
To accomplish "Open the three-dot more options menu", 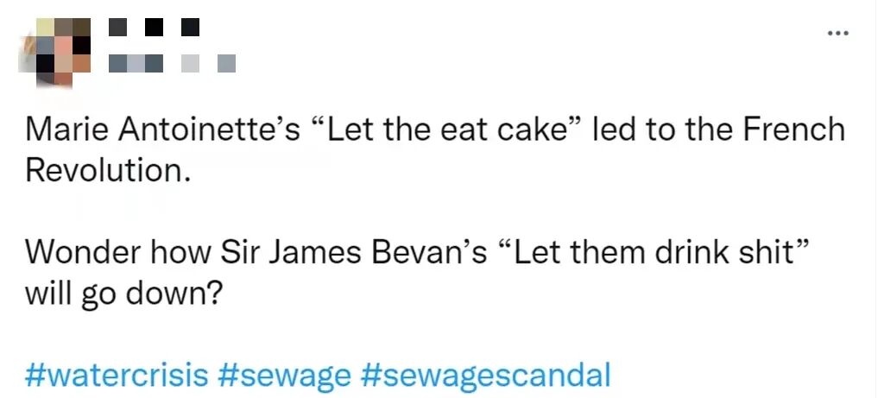I will [x=837, y=34].
